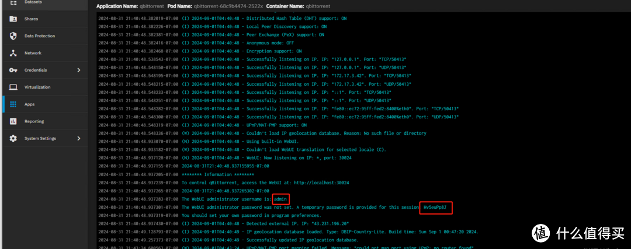
Task: Select the System Settings menu label
Action: 40,139
